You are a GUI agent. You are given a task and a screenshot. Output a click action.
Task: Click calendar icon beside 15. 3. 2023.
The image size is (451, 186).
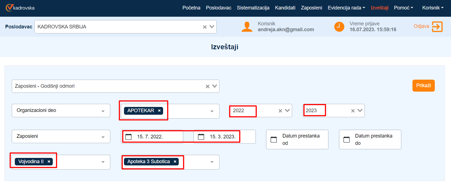(201, 137)
